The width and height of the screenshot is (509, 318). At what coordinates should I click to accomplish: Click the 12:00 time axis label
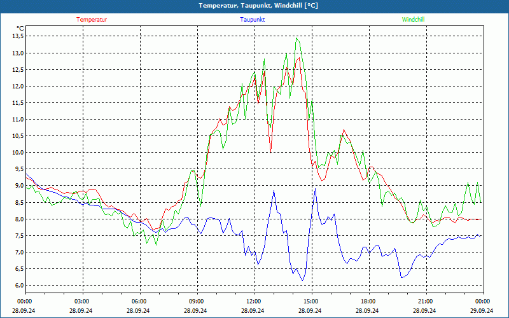click(x=254, y=301)
